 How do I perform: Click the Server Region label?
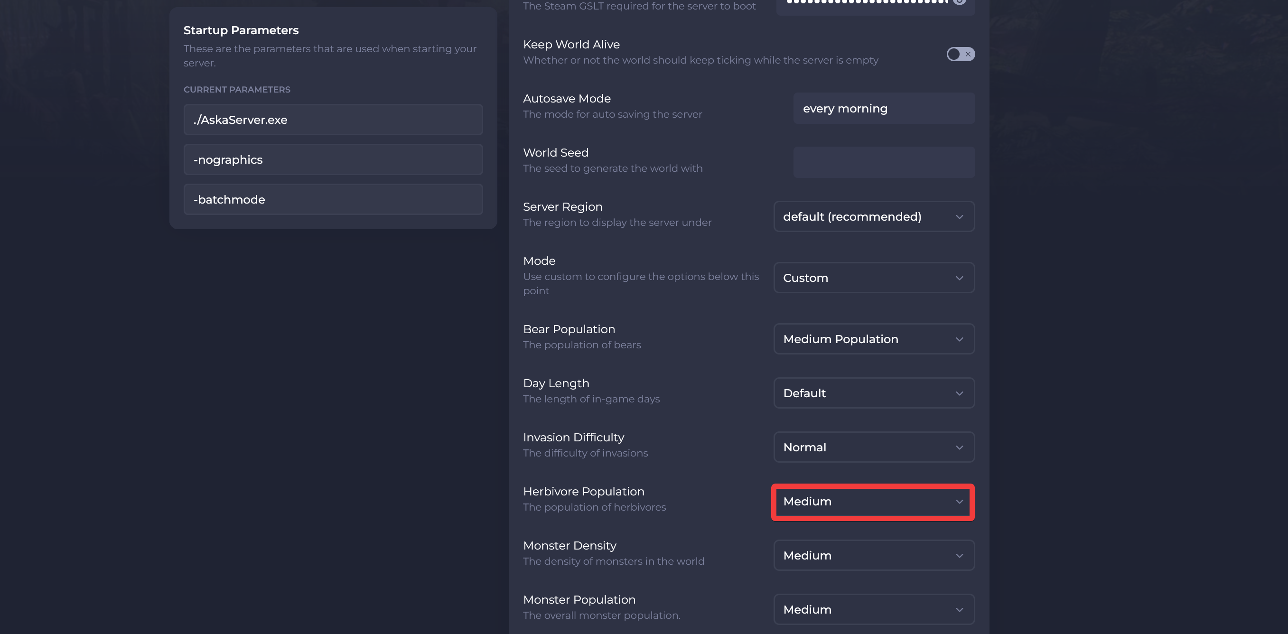[x=562, y=207]
